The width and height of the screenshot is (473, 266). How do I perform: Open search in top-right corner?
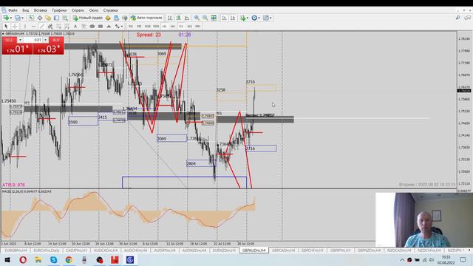(457, 18)
